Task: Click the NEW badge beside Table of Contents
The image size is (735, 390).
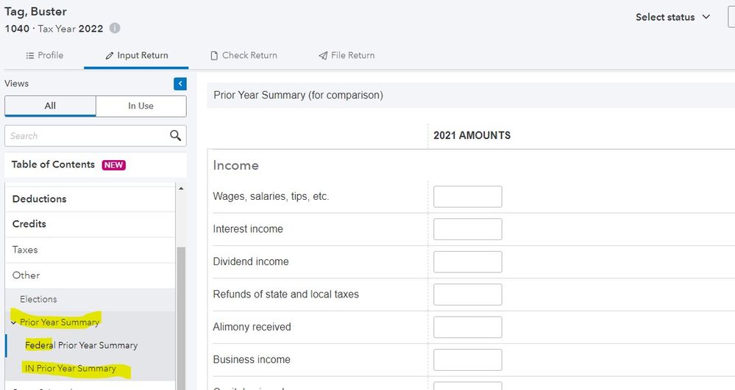Action: tap(114, 165)
